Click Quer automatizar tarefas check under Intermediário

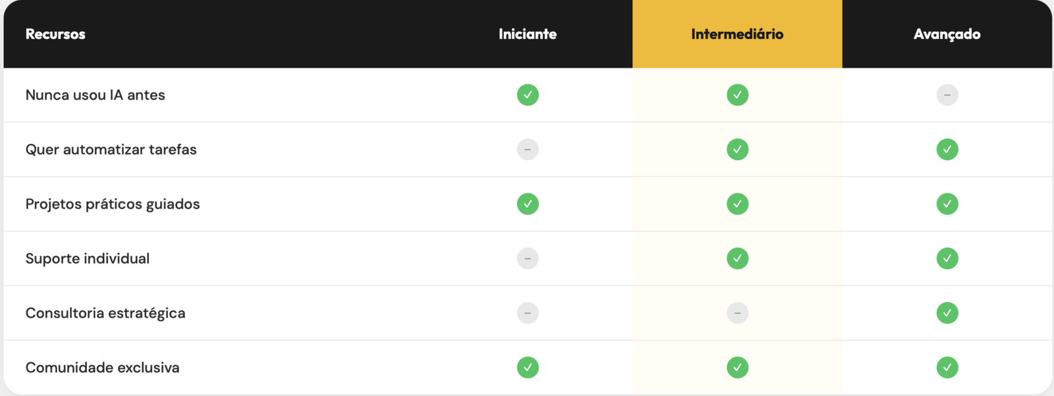pos(737,149)
